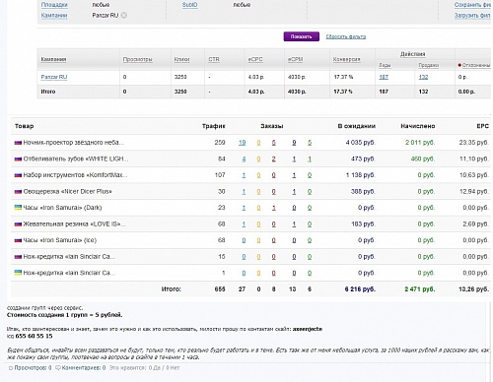Click the views icon labeled Просмотров
493x382 pixels.
tap(11, 368)
